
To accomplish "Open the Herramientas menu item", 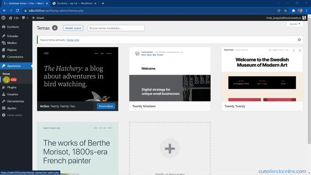I will [x=16, y=101].
